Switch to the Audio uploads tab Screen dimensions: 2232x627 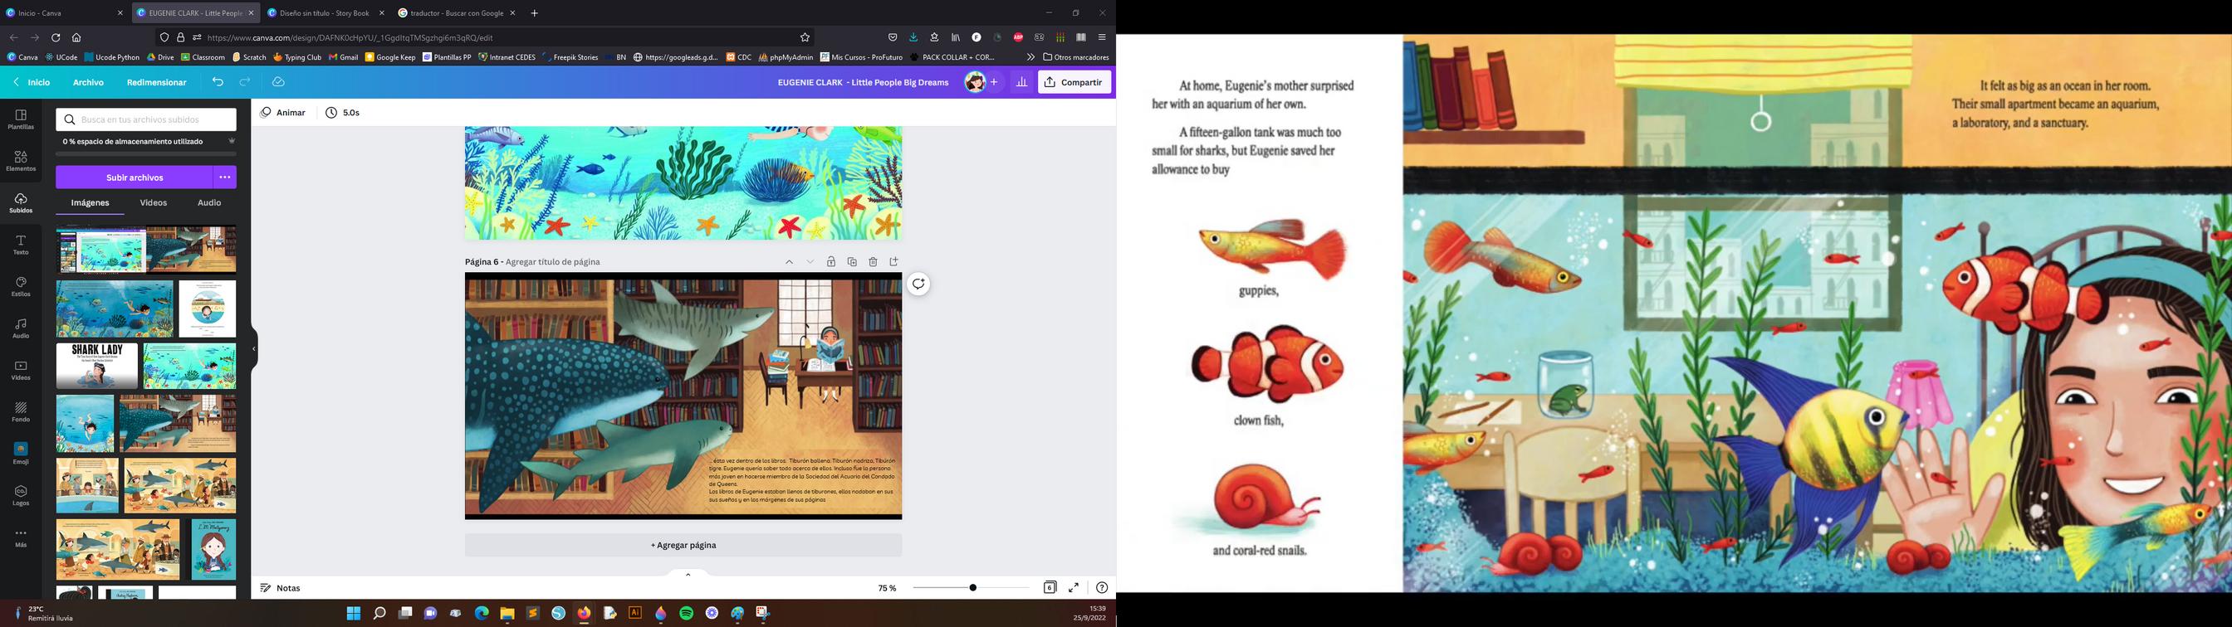(208, 202)
